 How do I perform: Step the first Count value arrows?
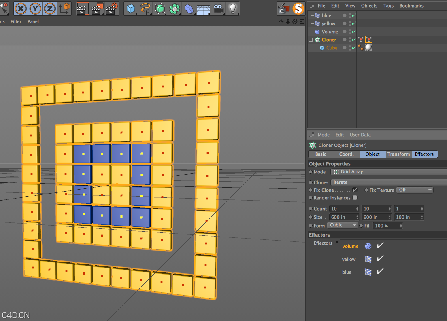click(357, 209)
